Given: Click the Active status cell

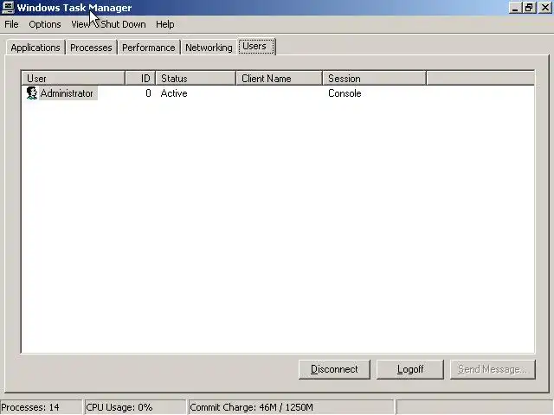Looking at the screenshot, I should 174,93.
